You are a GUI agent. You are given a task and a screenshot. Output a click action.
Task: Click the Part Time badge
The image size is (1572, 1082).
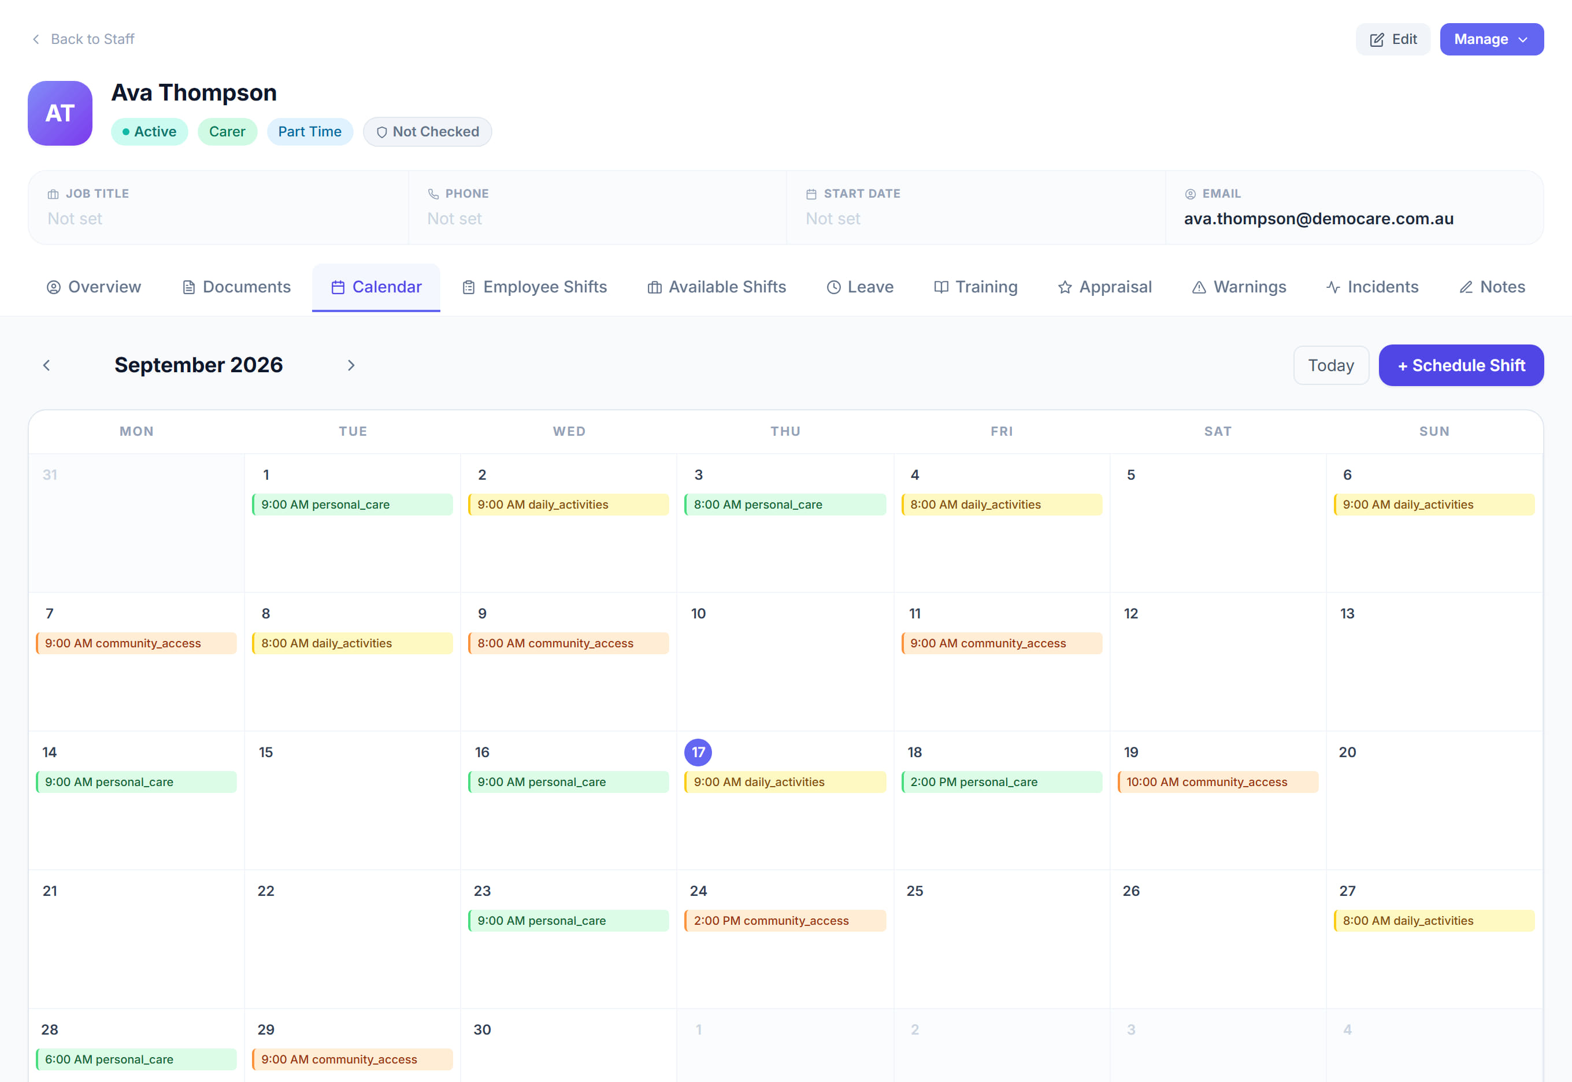point(310,132)
